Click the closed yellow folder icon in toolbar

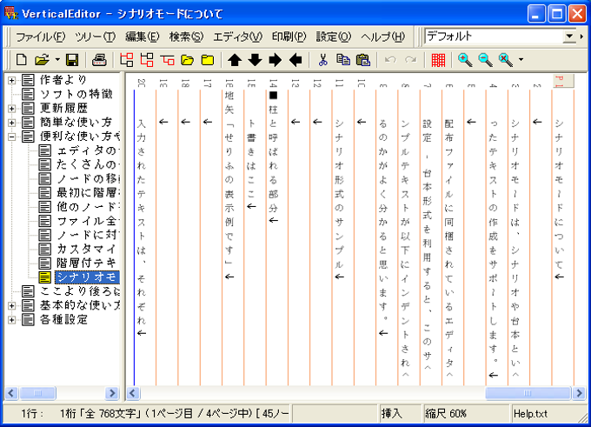coord(208,60)
